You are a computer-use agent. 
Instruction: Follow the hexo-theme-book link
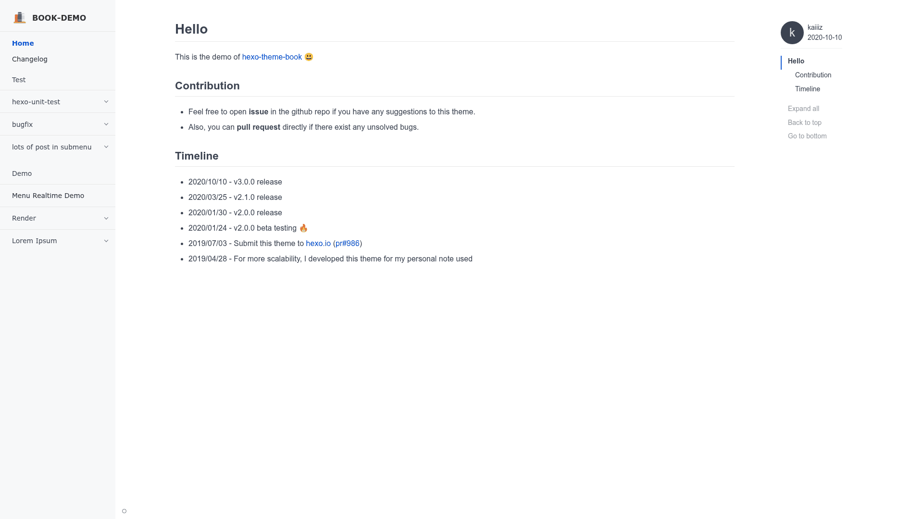coord(272,57)
